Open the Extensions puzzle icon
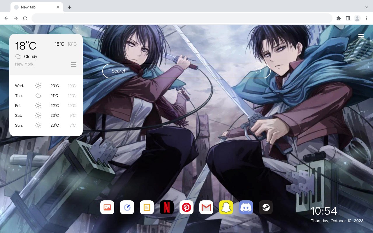Screen dimensions: 373x233 [x=339, y=18]
